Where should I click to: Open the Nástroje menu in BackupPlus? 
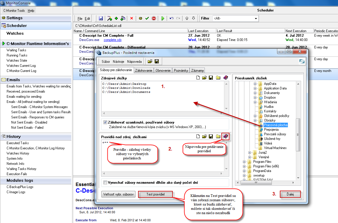pyautogui.click(x=118, y=62)
